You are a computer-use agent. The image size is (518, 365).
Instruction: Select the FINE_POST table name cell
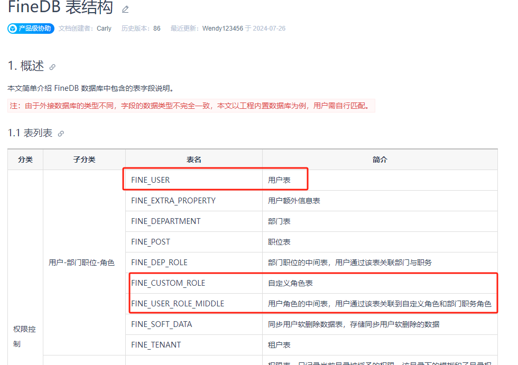coord(194,242)
